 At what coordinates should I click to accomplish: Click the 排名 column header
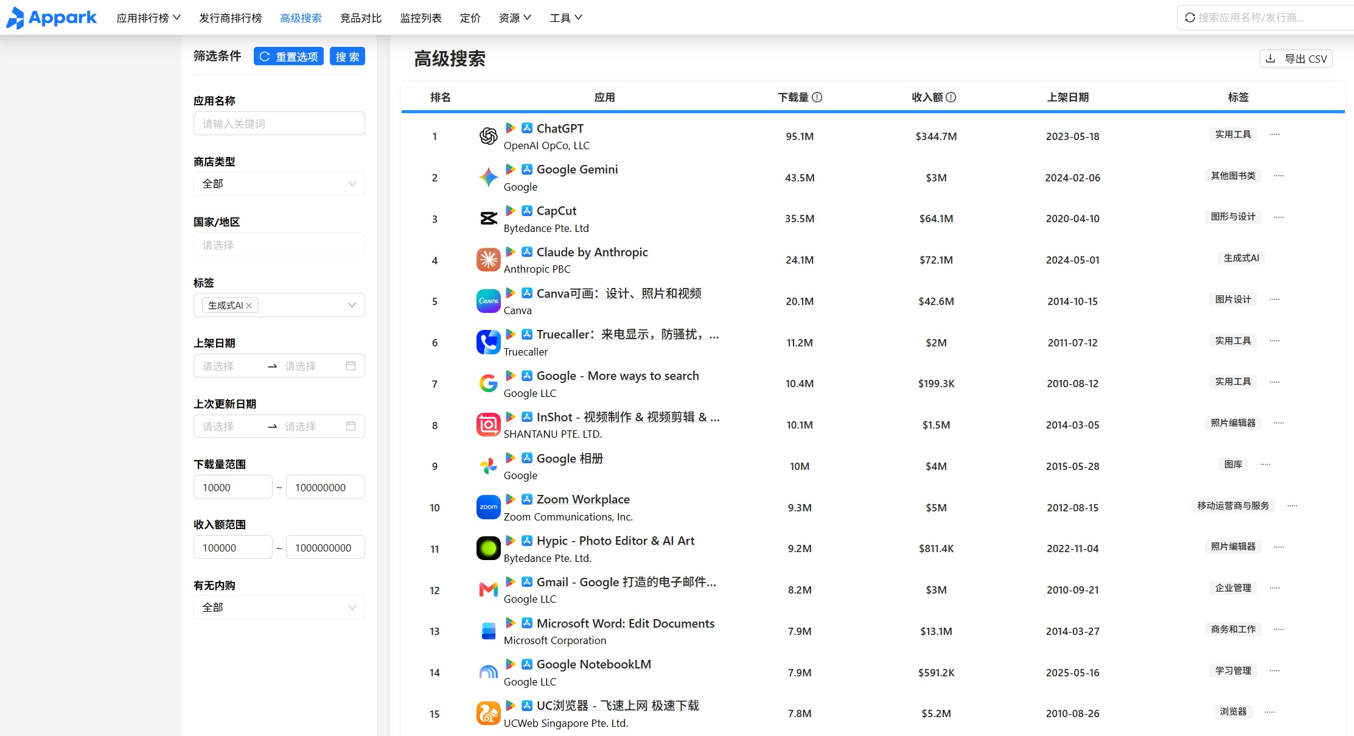(x=440, y=97)
